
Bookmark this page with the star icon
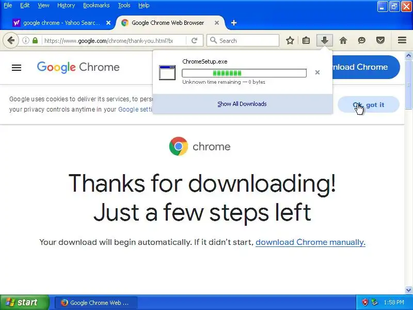[x=290, y=41]
